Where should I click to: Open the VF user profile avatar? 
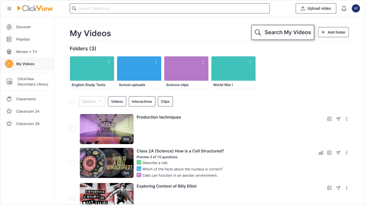point(356,8)
